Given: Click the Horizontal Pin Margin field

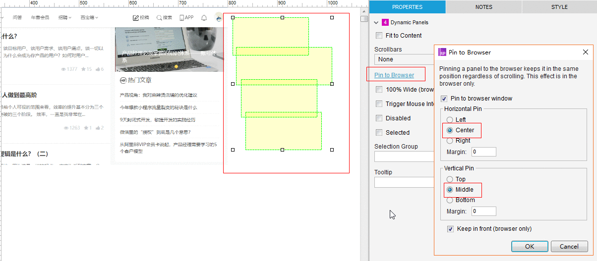Looking at the screenshot, I should coord(484,152).
